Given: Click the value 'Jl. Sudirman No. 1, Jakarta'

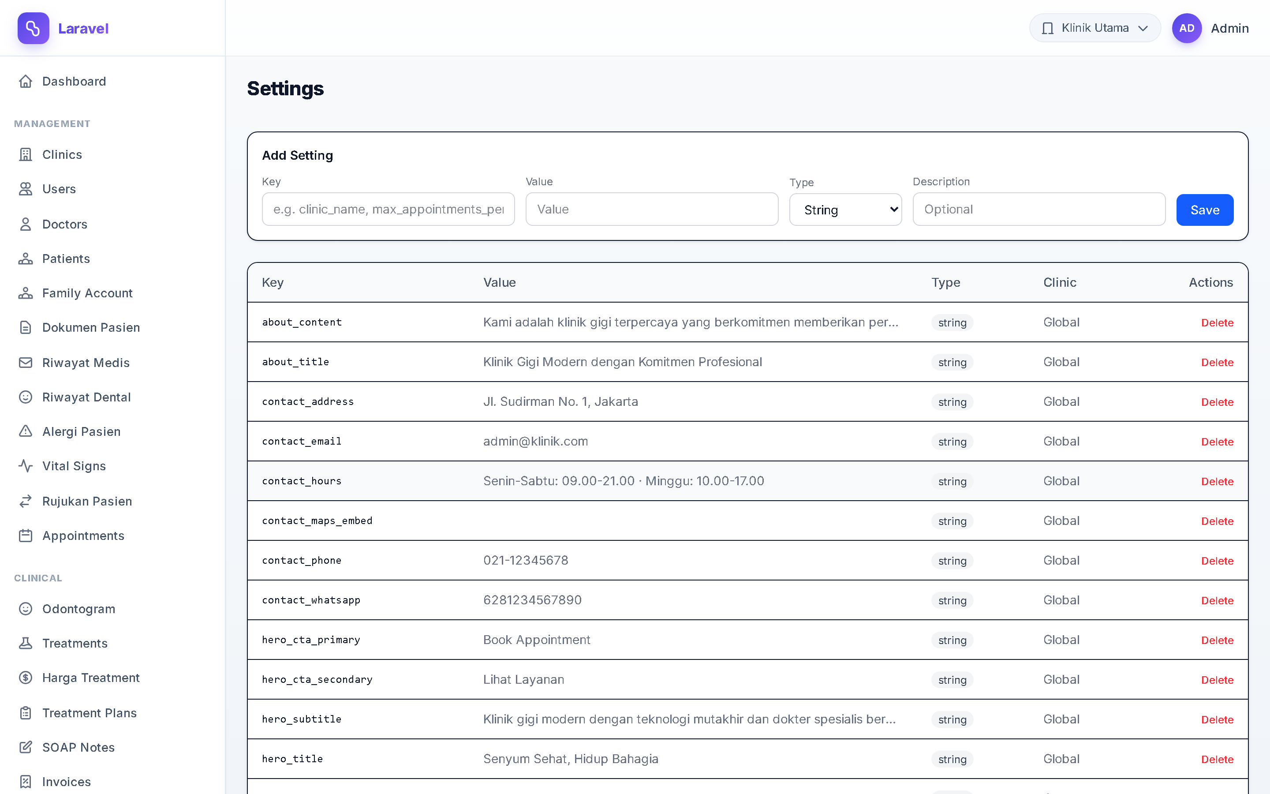Looking at the screenshot, I should (x=560, y=402).
